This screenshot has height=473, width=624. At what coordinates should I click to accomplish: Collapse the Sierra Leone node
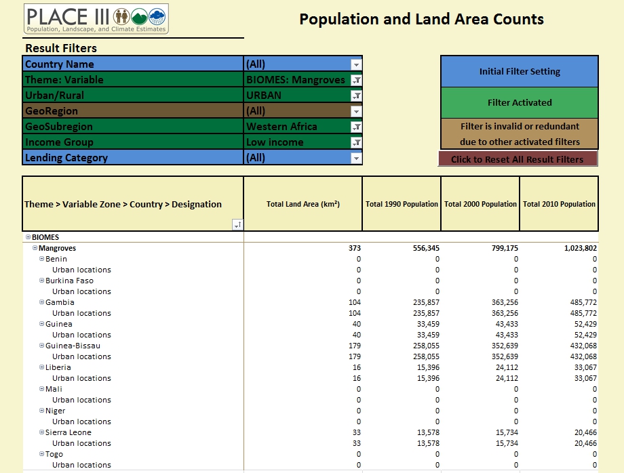[42, 432]
